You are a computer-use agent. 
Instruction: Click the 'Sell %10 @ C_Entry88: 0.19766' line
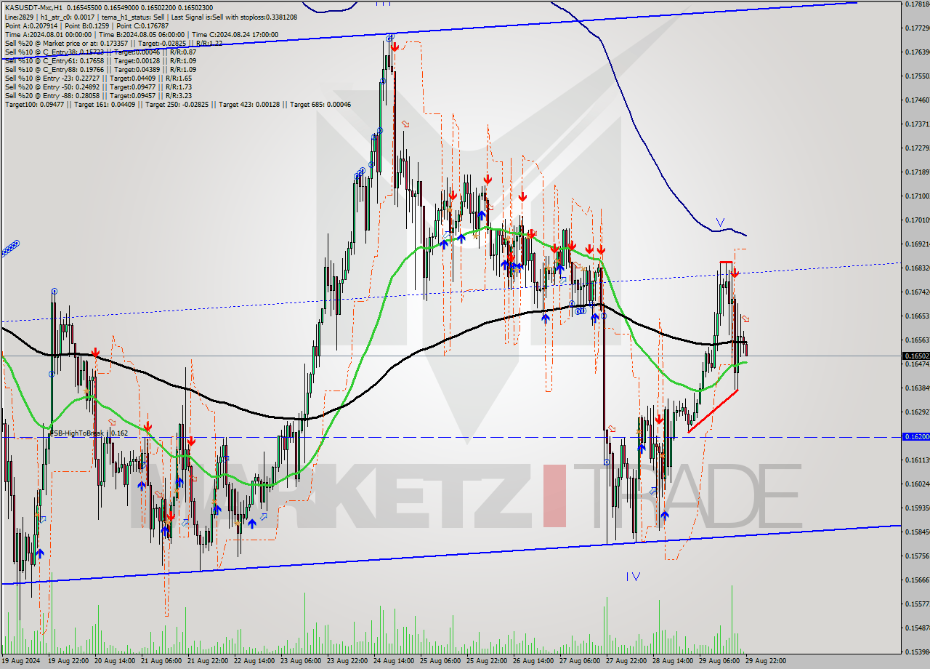[100, 69]
